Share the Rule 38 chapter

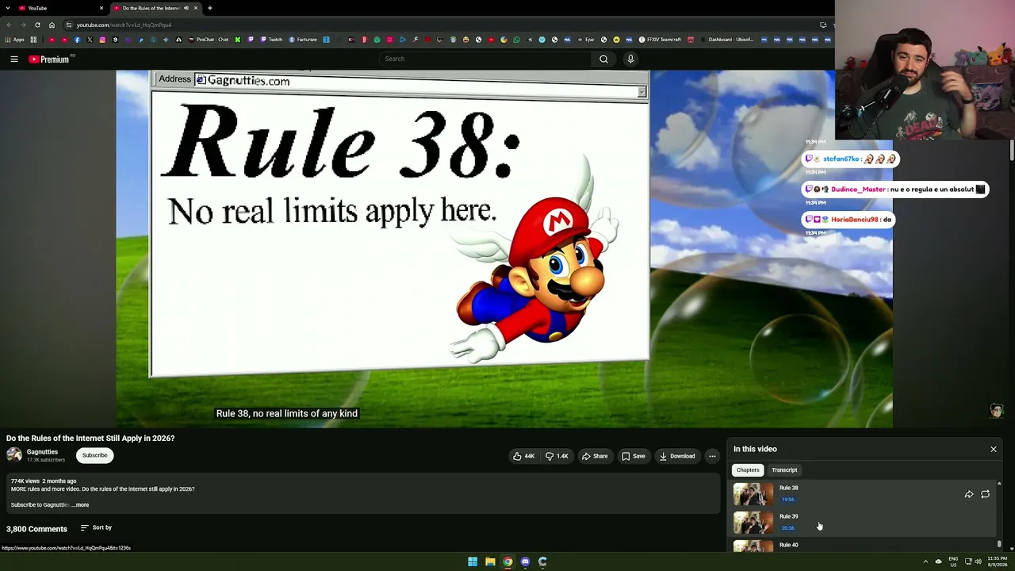click(x=969, y=494)
